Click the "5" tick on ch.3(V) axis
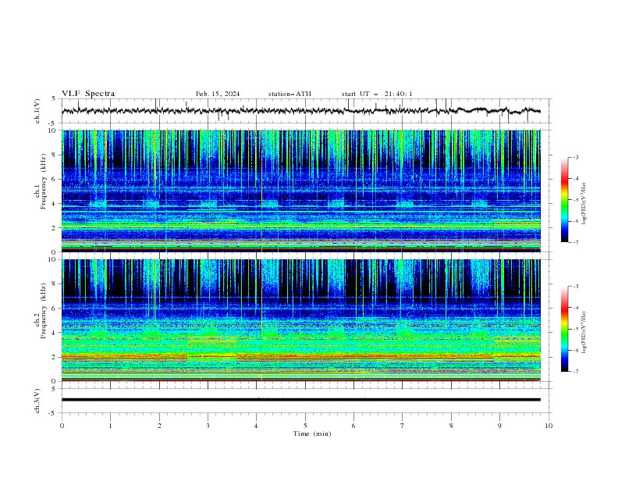Viewport: 618px width, 478px height. [54, 388]
